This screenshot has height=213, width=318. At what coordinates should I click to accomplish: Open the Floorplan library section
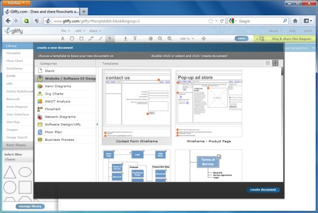18,53
